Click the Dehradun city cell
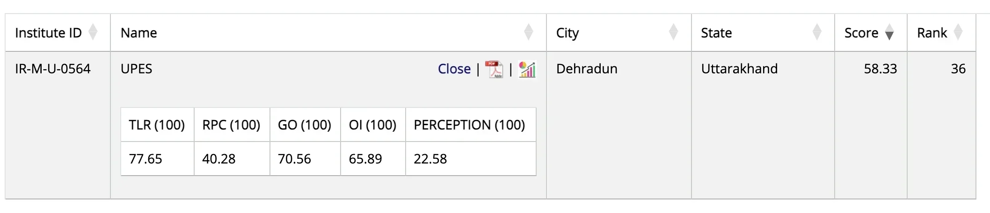This screenshot has height=213, width=990. coord(587,69)
